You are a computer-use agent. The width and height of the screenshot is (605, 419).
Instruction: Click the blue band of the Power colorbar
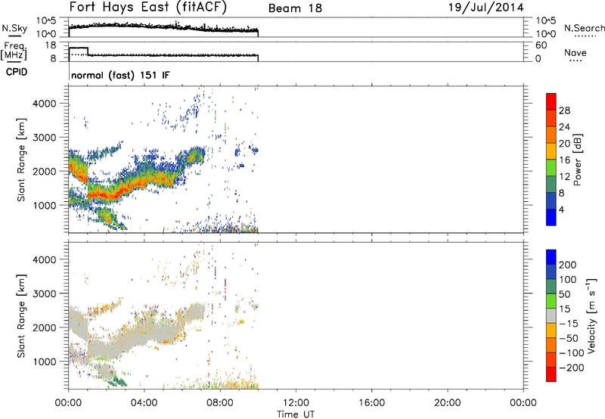551,217
